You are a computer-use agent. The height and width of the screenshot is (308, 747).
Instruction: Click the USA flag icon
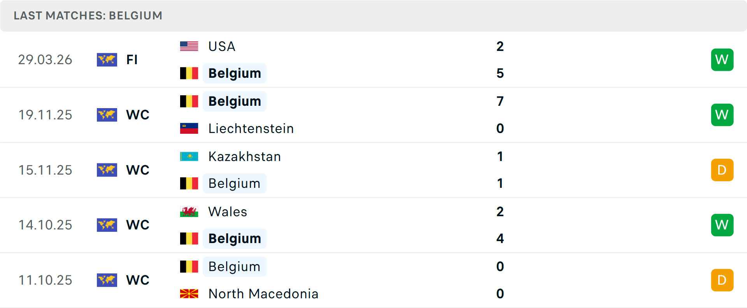(189, 46)
